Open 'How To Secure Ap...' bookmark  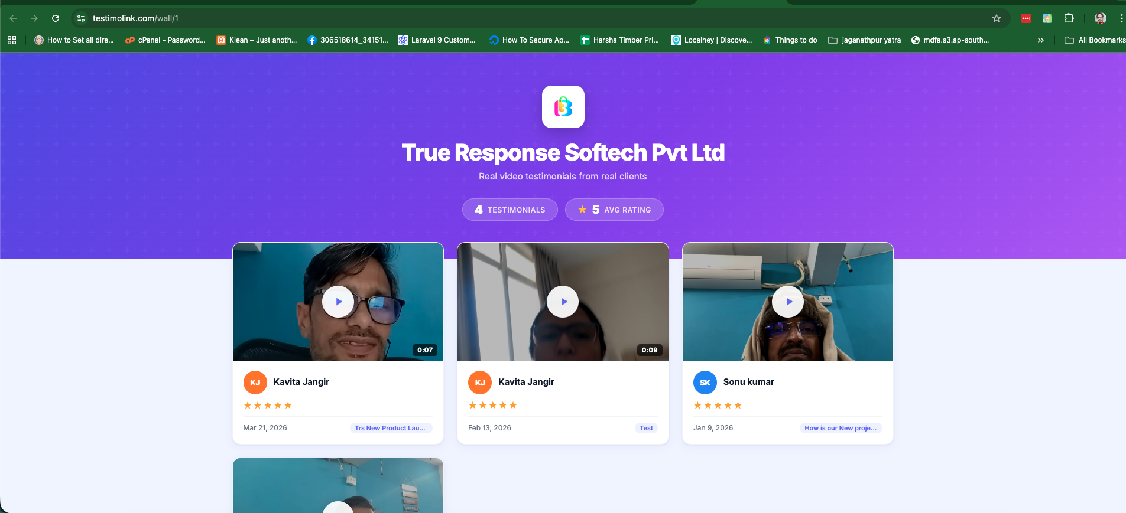pos(529,40)
